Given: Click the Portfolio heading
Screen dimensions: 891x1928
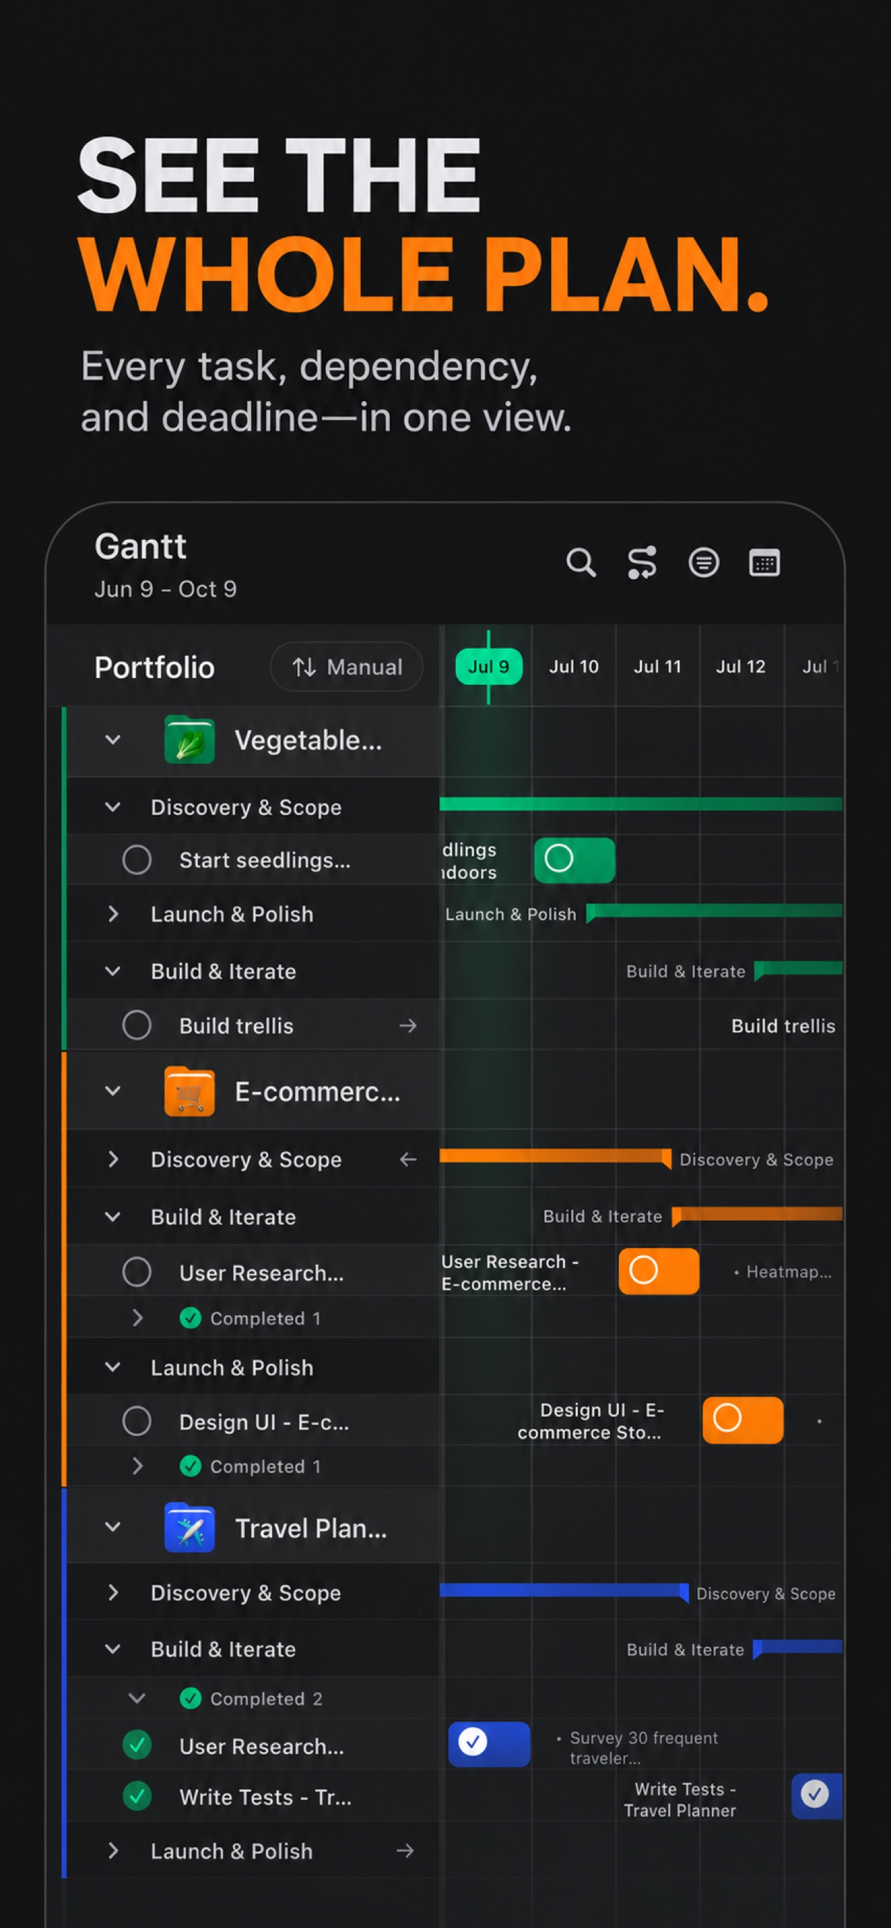Looking at the screenshot, I should point(154,667).
